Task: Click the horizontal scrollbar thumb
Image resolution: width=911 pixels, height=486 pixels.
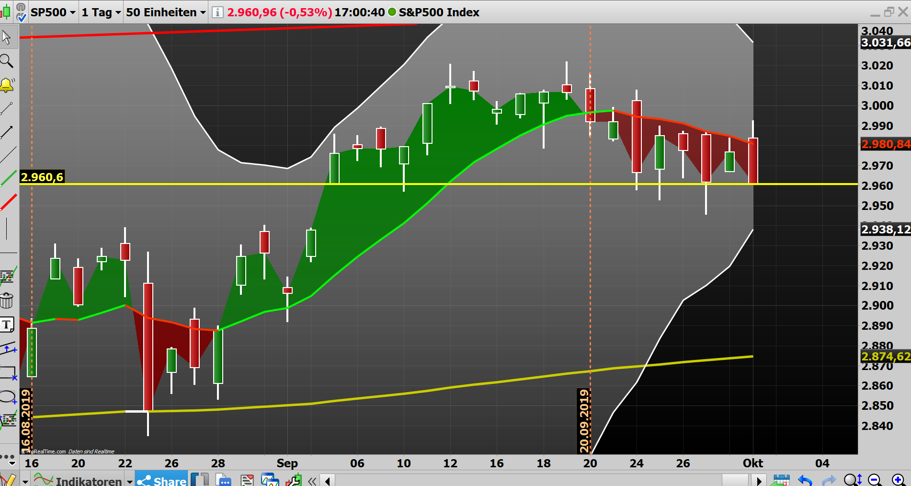Action: (735, 480)
